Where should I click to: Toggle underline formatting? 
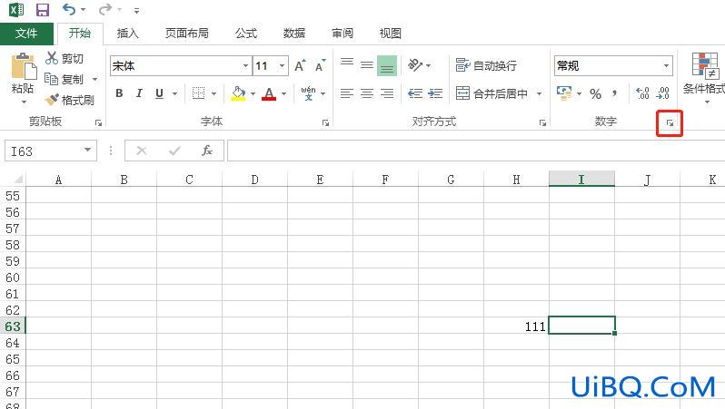(x=160, y=93)
